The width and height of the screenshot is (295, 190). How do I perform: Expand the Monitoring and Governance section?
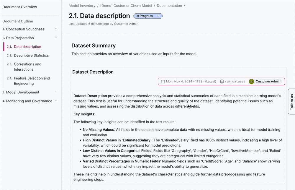coord(56,101)
